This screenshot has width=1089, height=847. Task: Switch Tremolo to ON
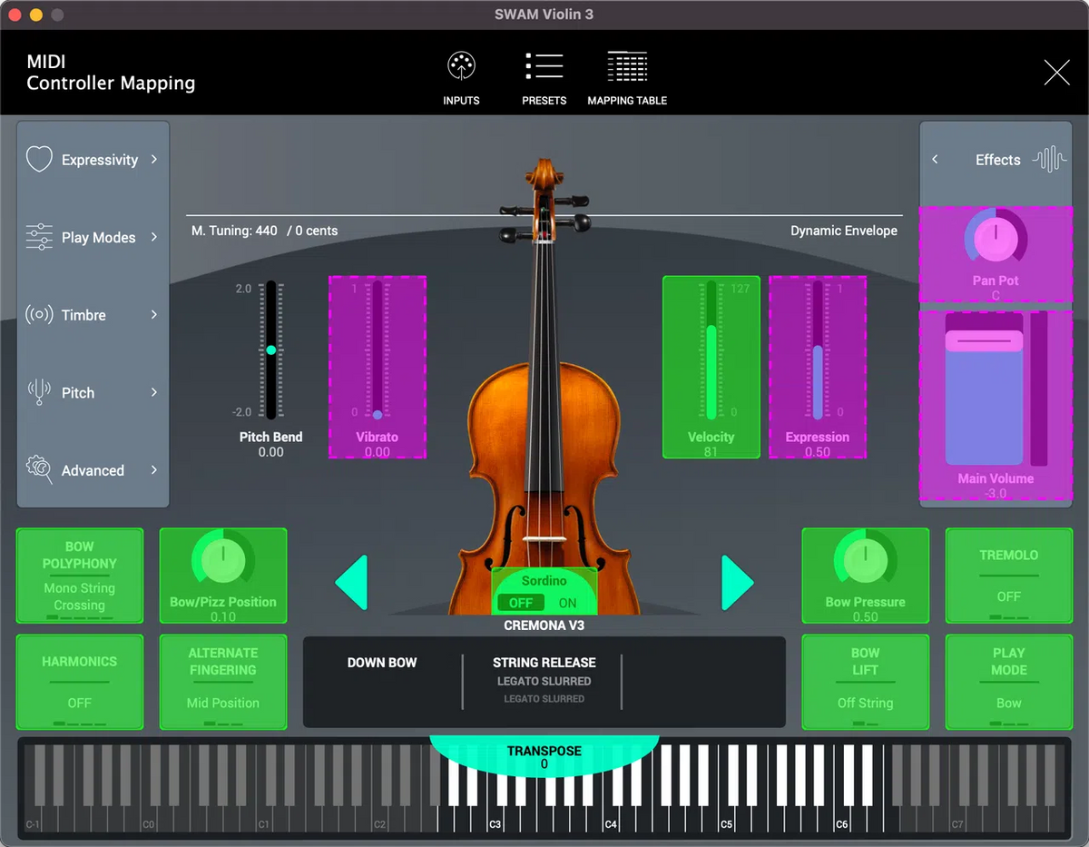coord(1008,576)
